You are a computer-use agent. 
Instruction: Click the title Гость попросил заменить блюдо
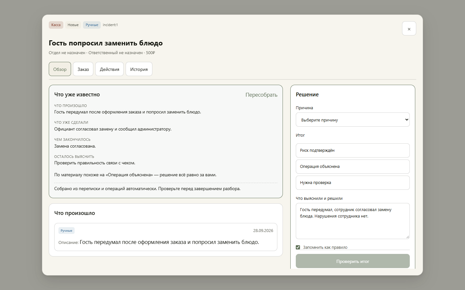pyautogui.click(x=106, y=43)
